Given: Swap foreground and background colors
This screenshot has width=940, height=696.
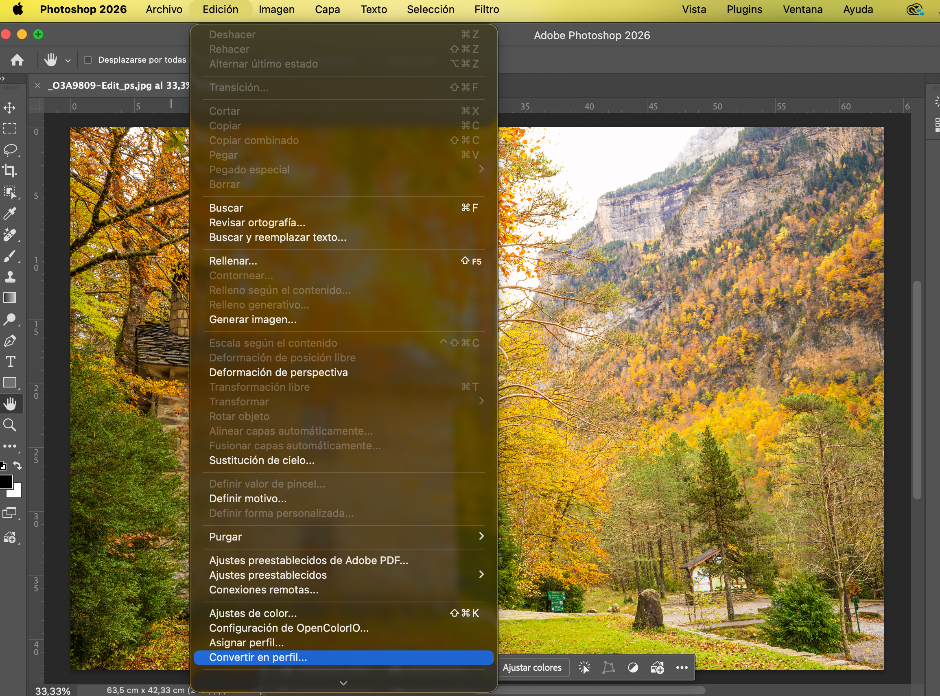Looking at the screenshot, I should click(x=17, y=465).
